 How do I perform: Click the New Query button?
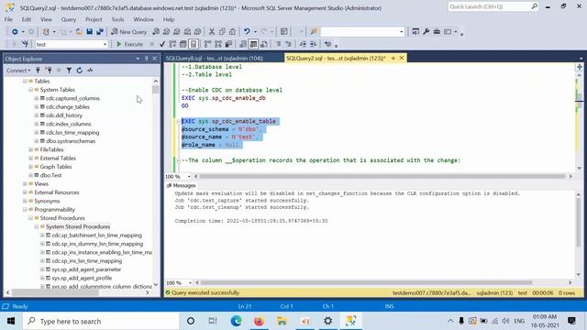[x=128, y=32]
